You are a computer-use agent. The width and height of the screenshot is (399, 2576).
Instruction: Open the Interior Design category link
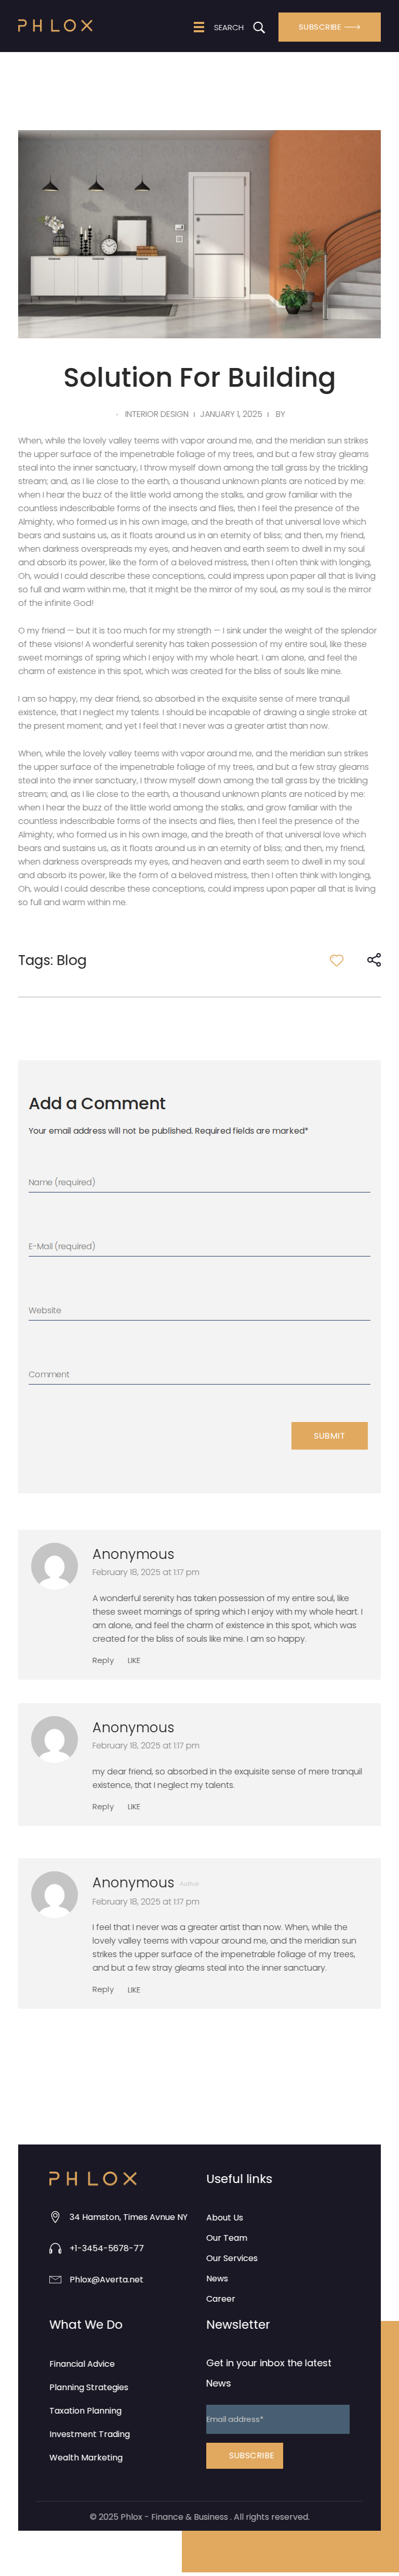pyautogui.click(x=156, y=414)
